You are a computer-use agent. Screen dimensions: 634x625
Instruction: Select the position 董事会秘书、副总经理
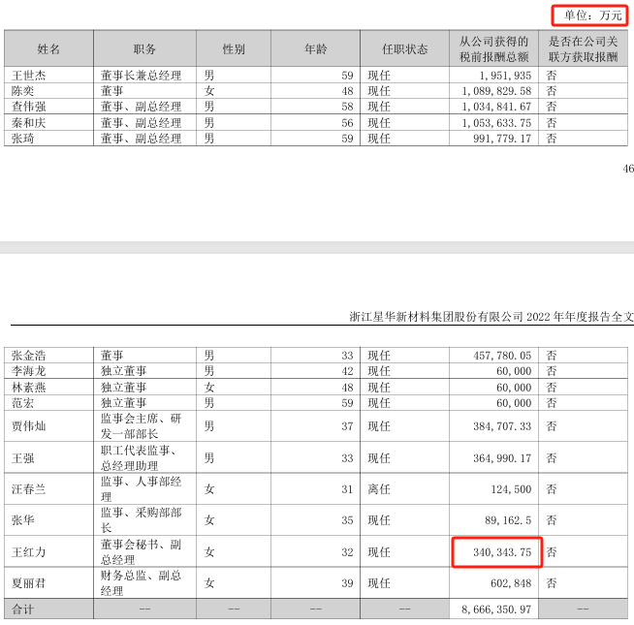coord(141,552)
